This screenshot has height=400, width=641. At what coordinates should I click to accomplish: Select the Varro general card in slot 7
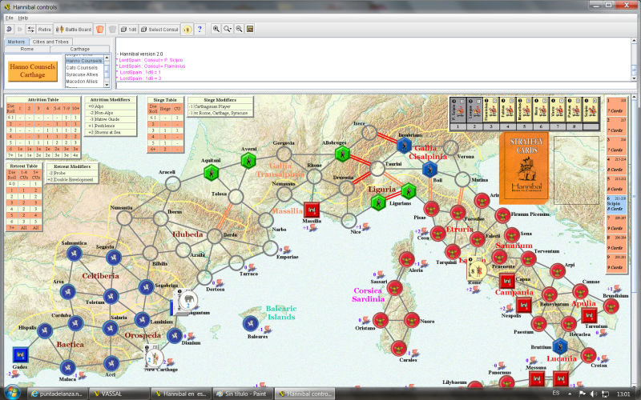pos(558,110)
